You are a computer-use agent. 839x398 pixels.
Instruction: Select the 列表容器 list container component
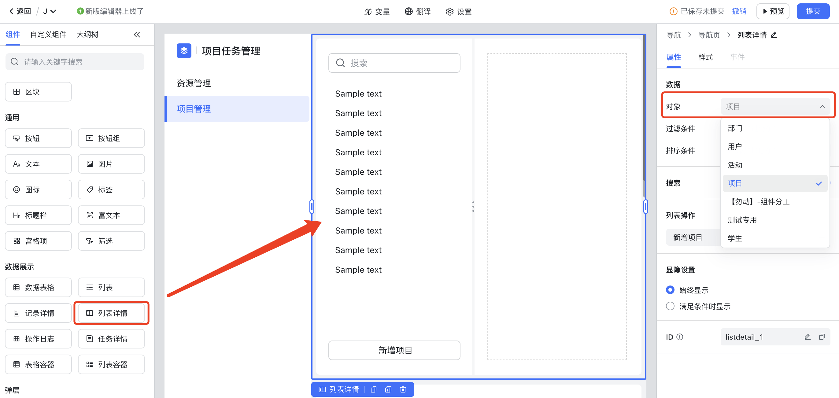111,365
